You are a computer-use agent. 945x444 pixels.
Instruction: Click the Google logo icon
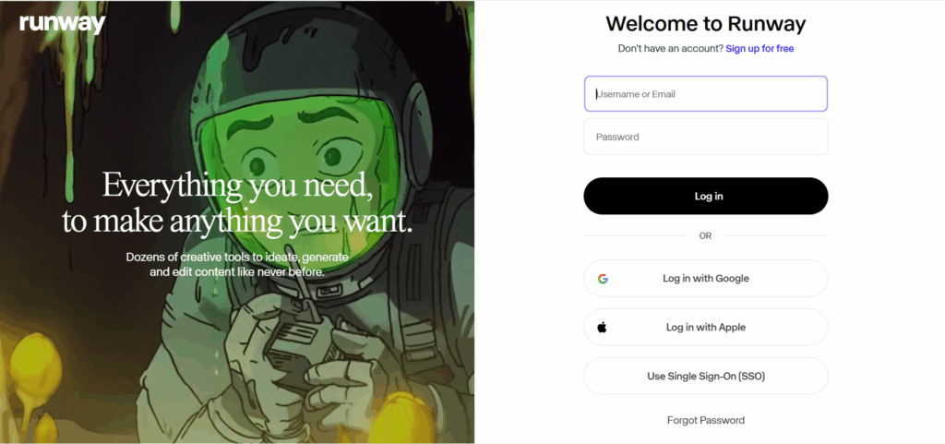point(603,279)
